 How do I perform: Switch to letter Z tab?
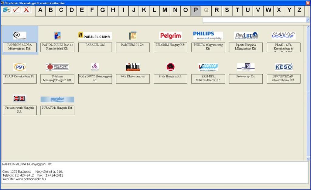[x=299, y=10]
